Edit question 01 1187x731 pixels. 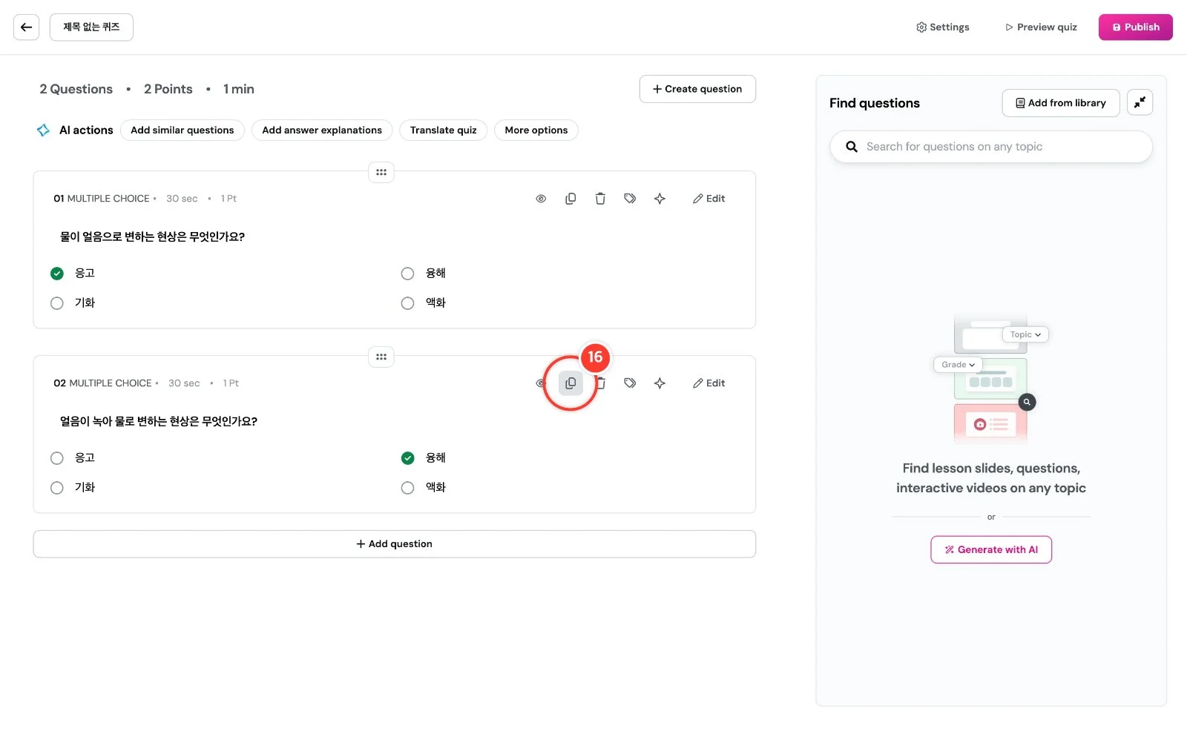pyautogui.click(x=708, y=199)
